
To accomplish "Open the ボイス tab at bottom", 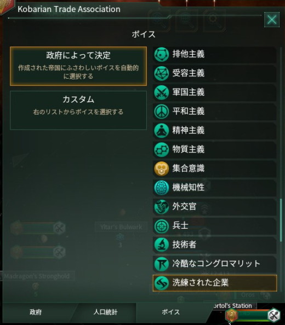I will [x=170, y=312].
